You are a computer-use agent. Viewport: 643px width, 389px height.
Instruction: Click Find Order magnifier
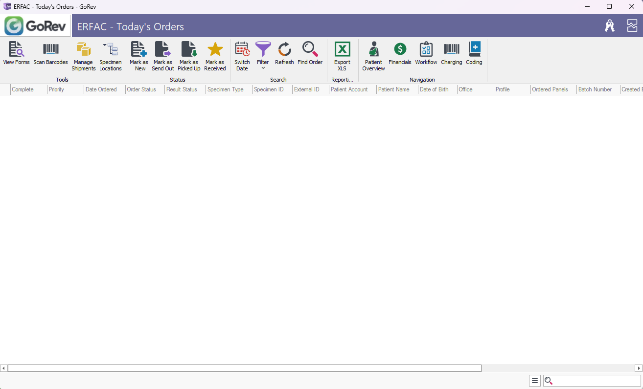[310, 50]
